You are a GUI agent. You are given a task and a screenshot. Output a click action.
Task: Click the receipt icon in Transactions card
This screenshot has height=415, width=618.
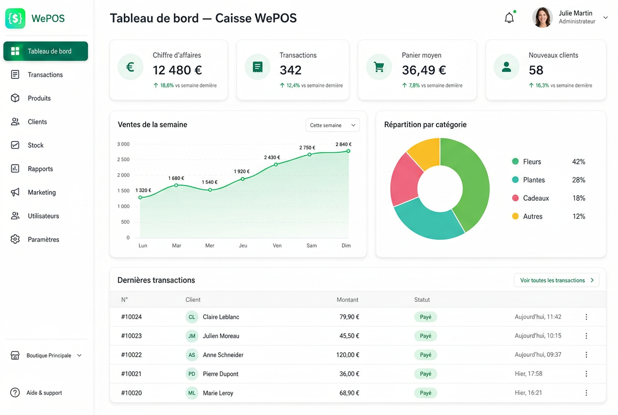tap(258, 67)
